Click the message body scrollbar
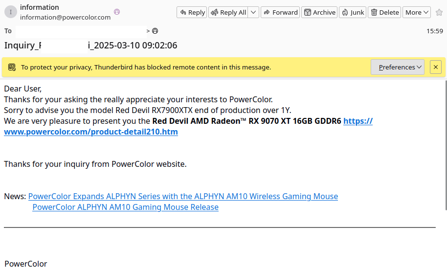 pyautogui.click(x=446, y=145)
